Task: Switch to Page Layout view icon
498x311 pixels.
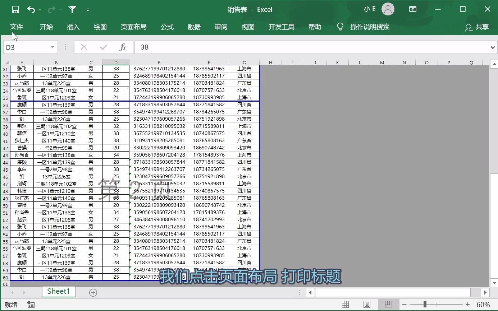Action: tap(367, 305)
